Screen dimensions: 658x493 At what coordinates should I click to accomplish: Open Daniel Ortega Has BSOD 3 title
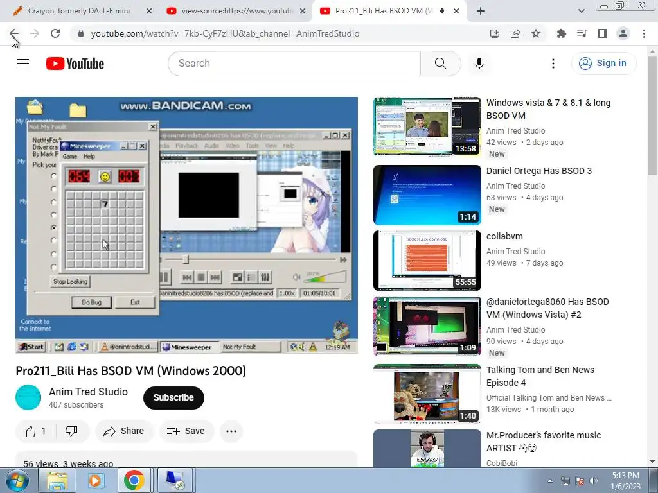coord(539,171)
